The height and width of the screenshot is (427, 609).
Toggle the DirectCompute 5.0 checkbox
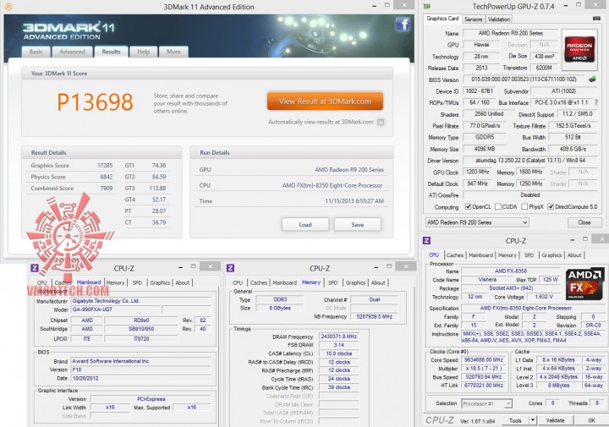coord(551,206)
